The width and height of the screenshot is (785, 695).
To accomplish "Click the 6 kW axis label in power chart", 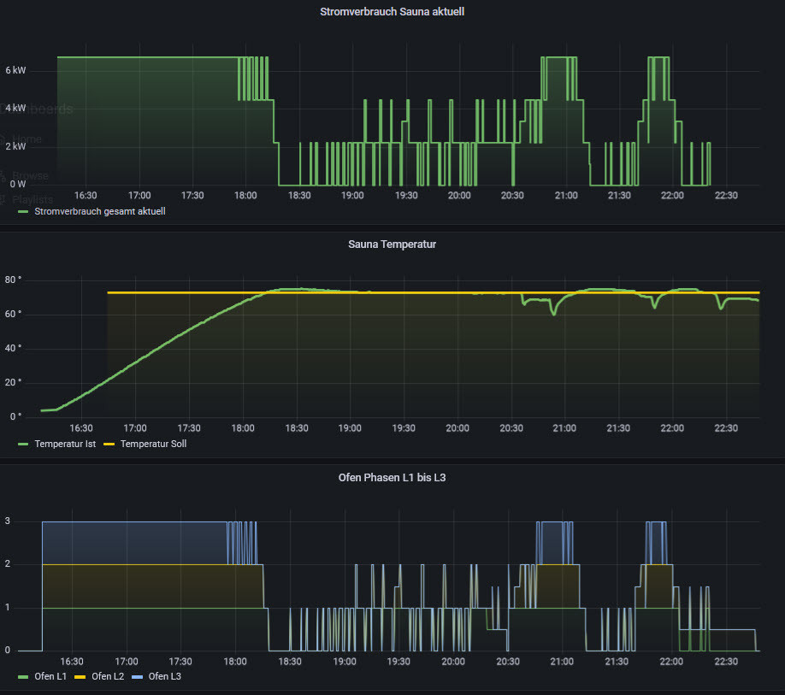I will tap(15, 70).
